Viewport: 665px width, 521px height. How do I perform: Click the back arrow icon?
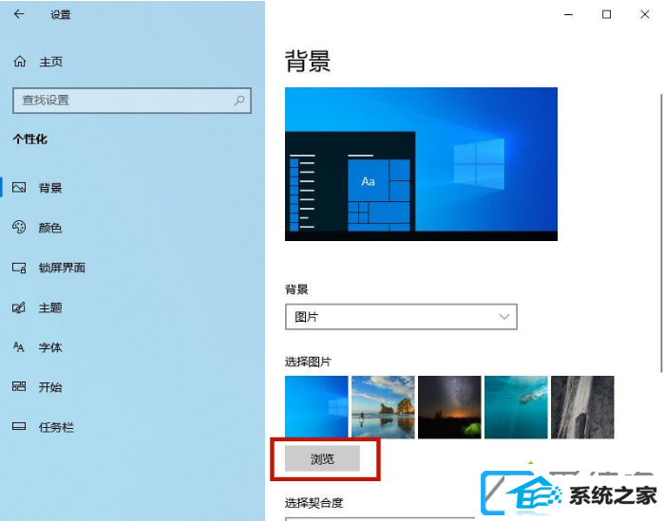point(19,14)
